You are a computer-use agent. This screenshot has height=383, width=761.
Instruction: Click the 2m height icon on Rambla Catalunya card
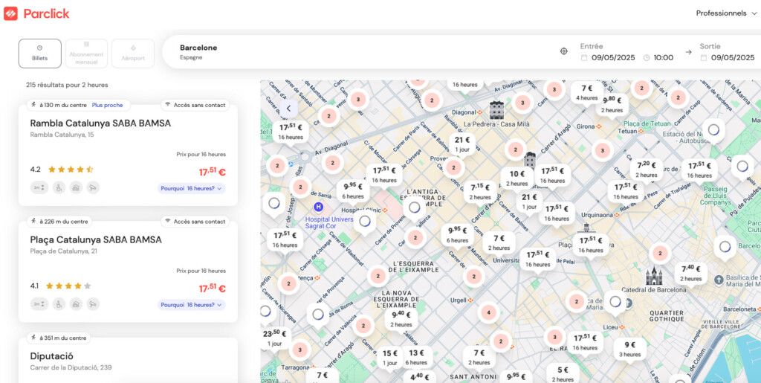[x=39, y=187]
